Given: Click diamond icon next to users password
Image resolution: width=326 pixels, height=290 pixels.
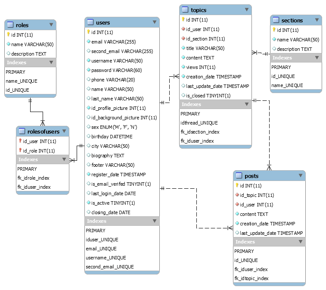Looking at the screenshot, I should click(x=89, y=70).
